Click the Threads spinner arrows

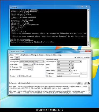20,76
